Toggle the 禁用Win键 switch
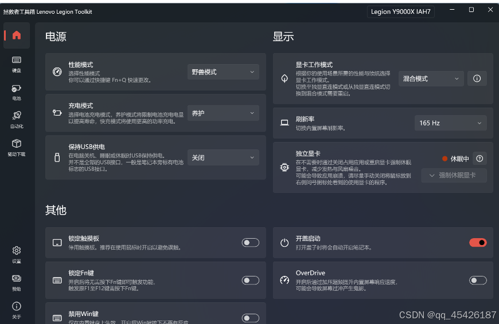The height and width of the screenshot is (324, 499). [x=251, y=318]
